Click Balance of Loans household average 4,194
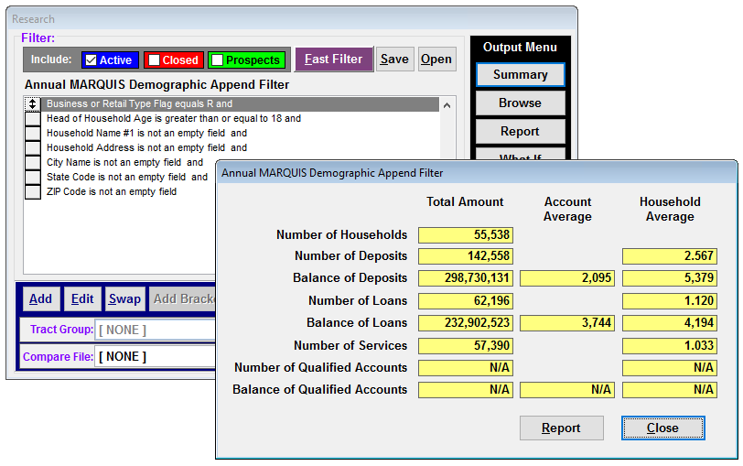The image size is (743, 466). click(670, 323)
